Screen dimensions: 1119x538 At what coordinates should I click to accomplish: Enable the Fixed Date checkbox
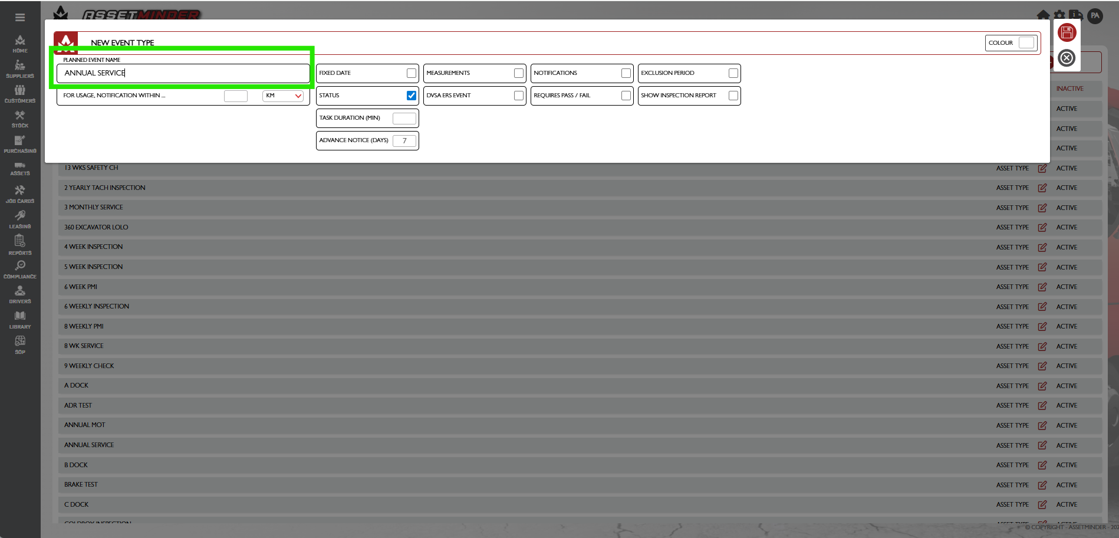coord(411,73)
